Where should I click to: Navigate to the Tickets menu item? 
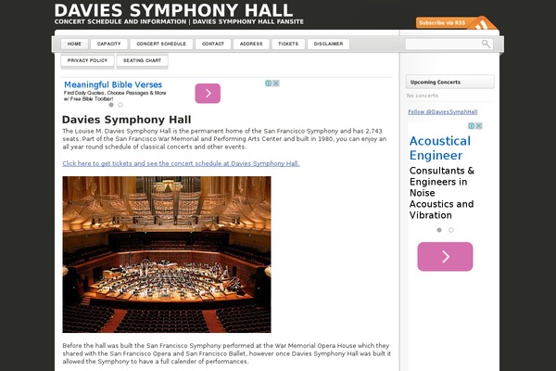288,44
